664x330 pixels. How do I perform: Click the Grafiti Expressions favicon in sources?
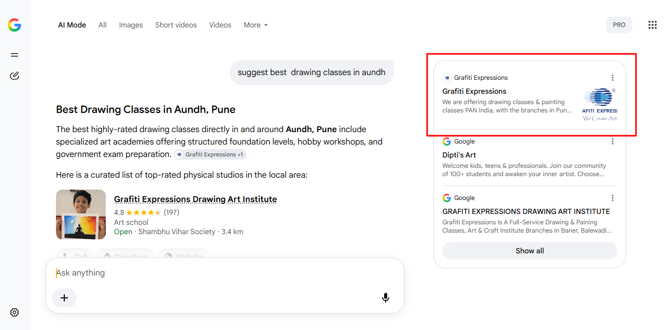coord(447,78)
